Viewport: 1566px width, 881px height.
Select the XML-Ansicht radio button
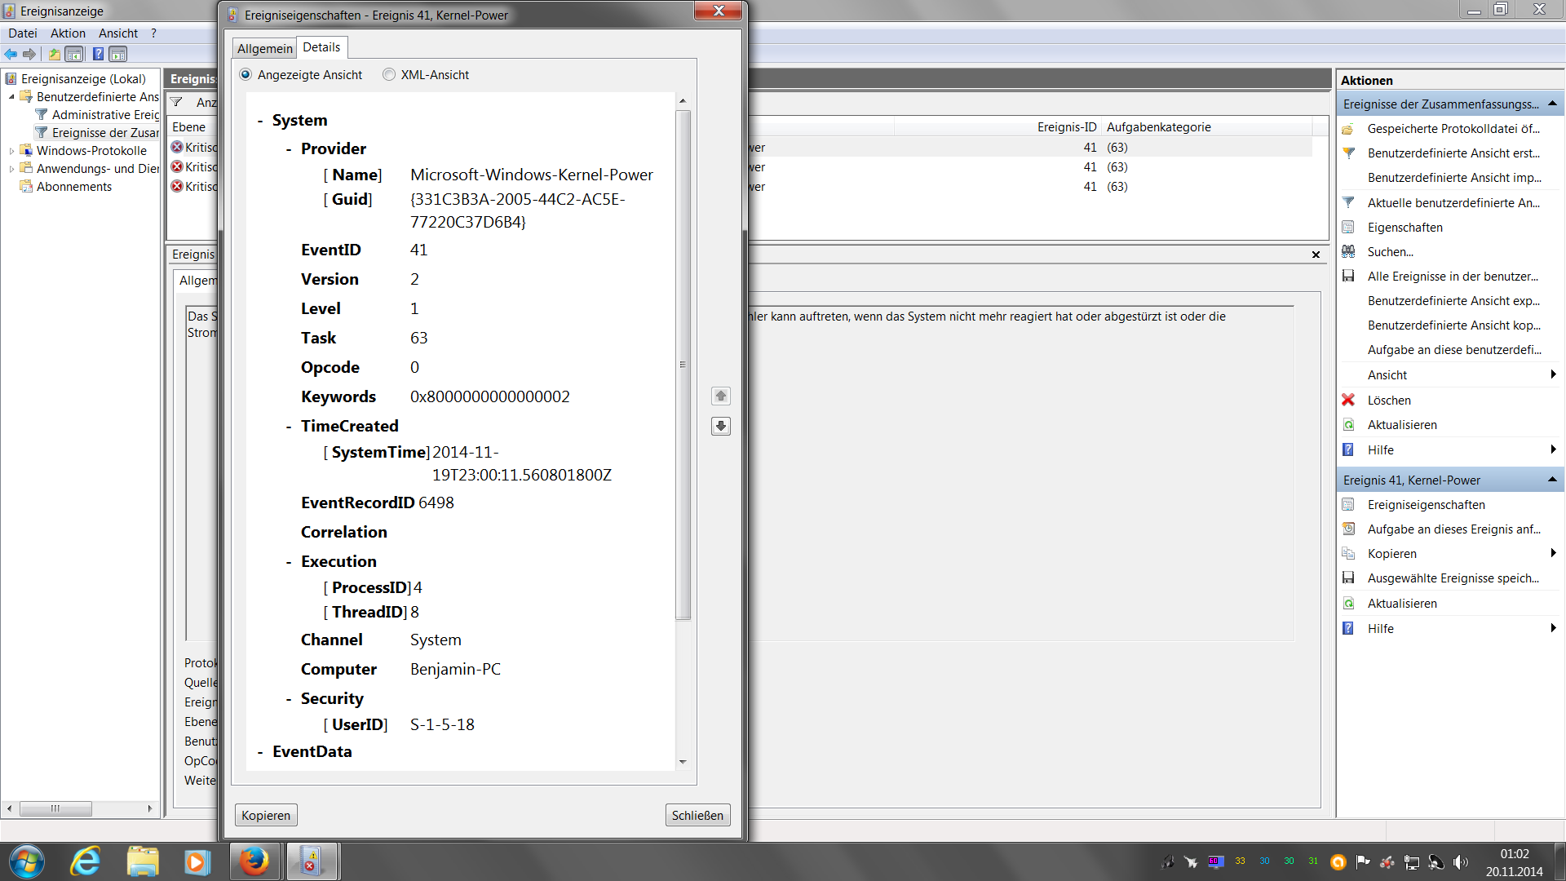click(389, 74)
